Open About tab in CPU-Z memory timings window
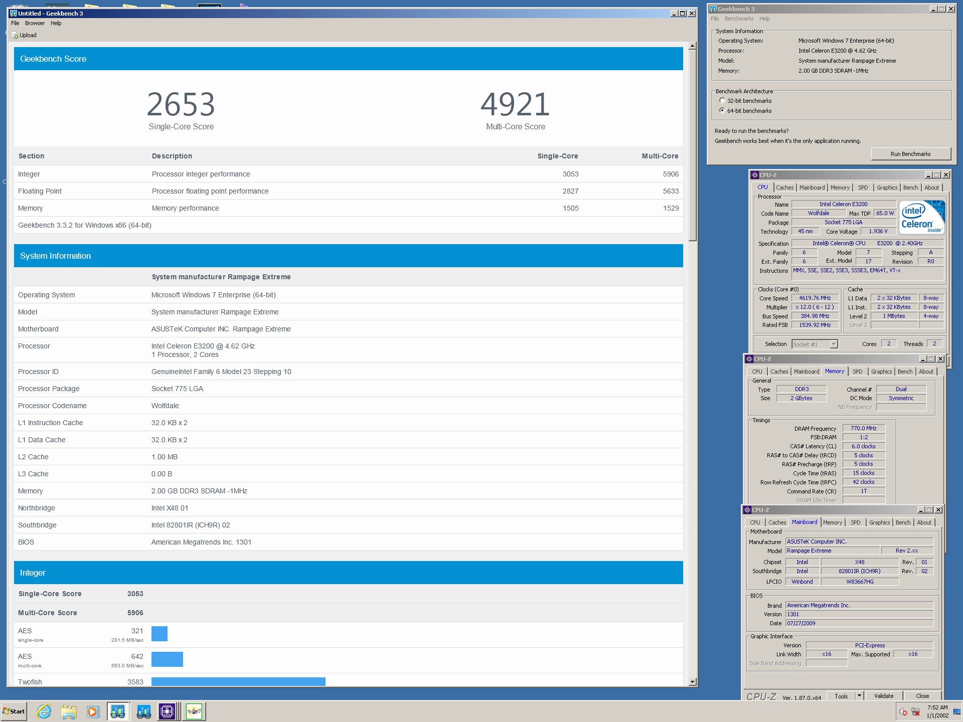 click(x=926, y=372)
